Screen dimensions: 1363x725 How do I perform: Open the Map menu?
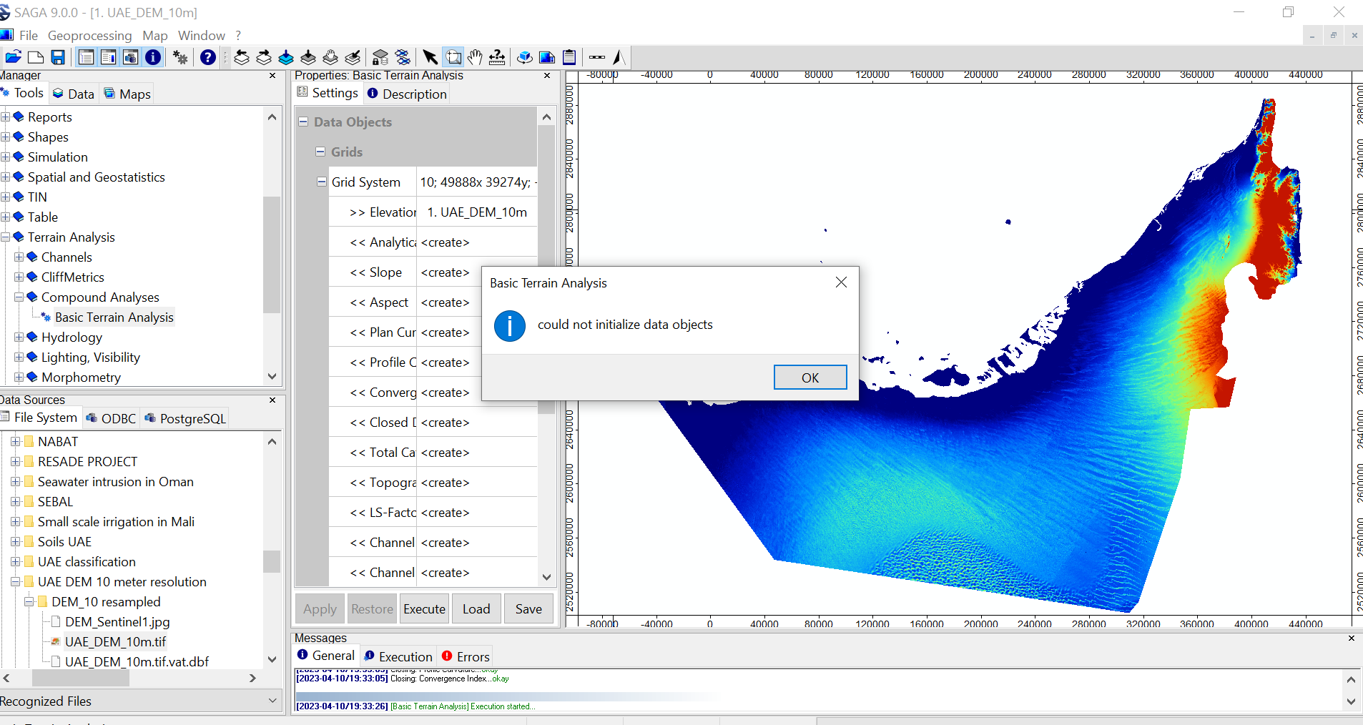[x=154, y=35]
